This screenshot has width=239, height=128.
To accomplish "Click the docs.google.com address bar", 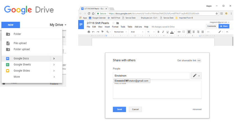I will [x=157, y=13].
